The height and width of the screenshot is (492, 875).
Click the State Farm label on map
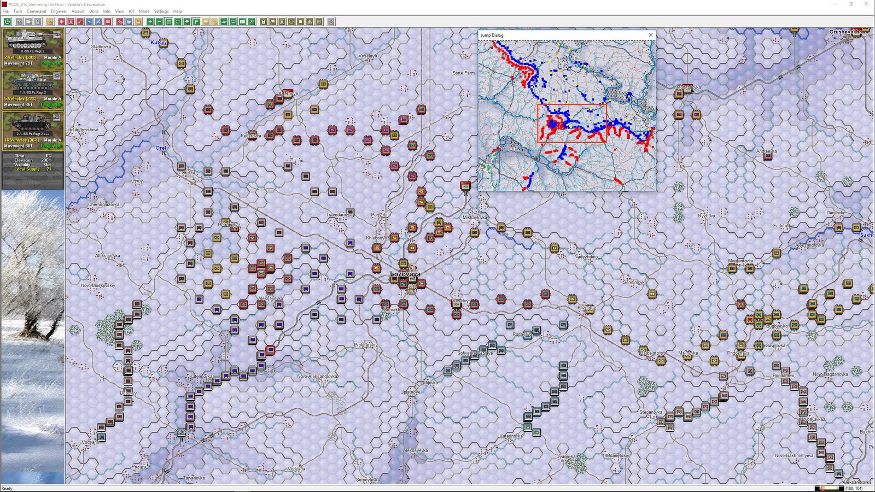pyautogui.click(x=463, y=73)
